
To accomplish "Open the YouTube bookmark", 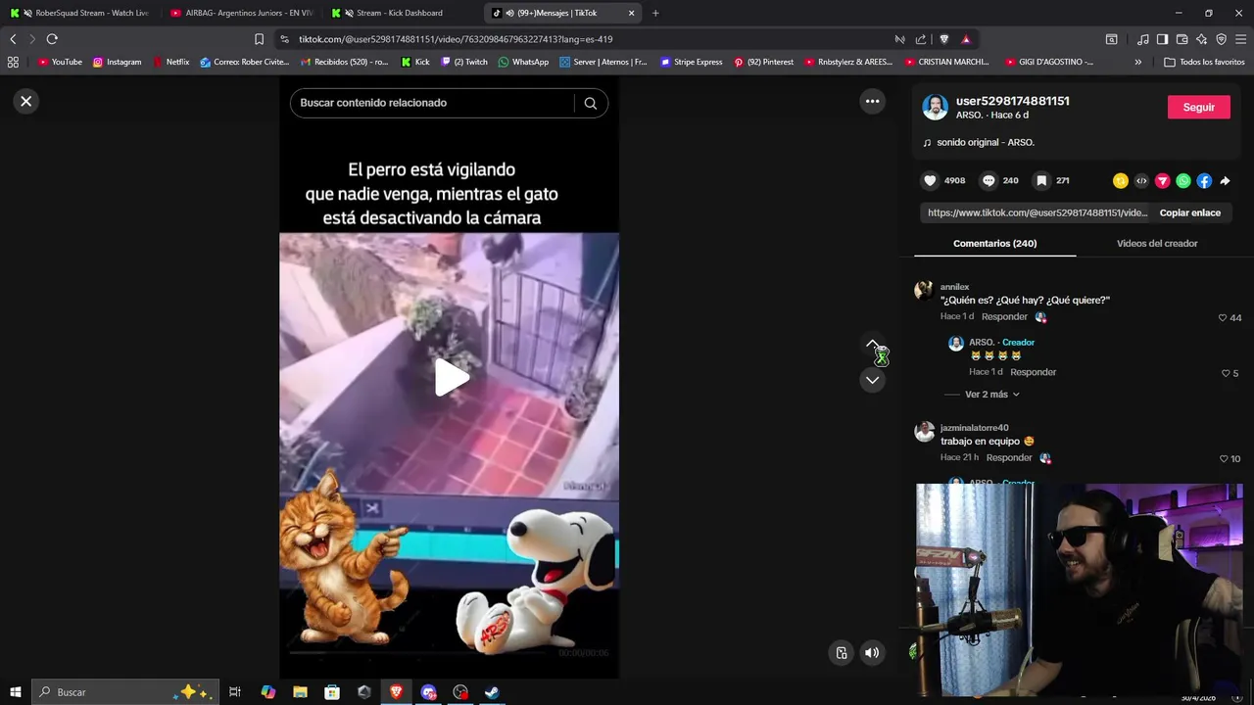I will 60,62.
